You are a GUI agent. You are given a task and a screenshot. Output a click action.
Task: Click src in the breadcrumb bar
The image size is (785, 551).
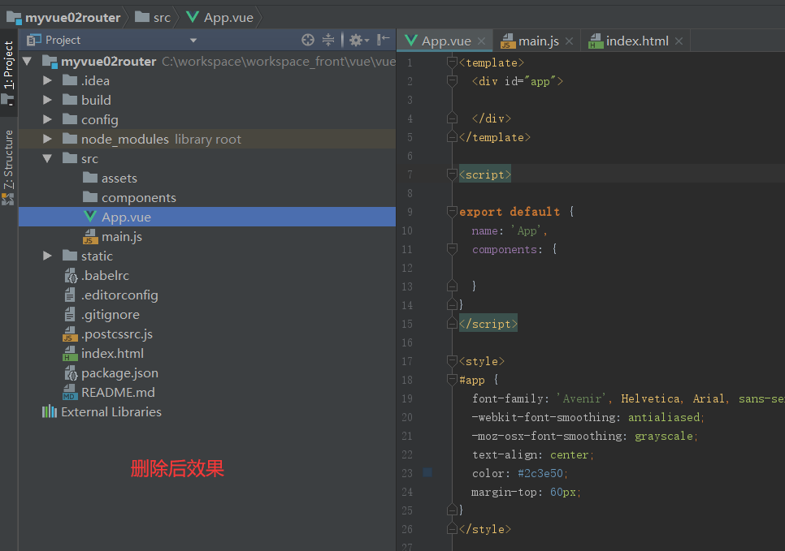[154, 18]
